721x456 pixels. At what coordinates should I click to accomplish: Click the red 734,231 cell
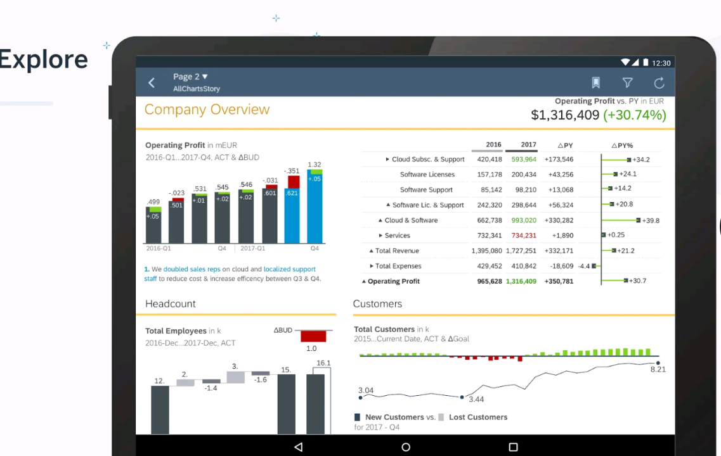pyautogui.click(x=524, y=236)
